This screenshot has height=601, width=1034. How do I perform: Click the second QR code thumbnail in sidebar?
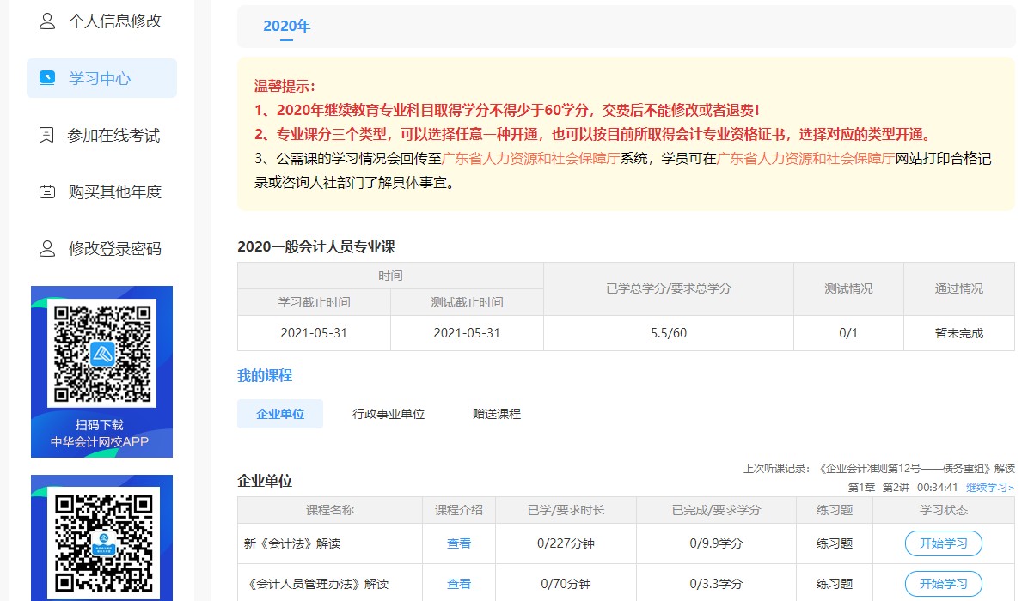(x=101, y=540)
